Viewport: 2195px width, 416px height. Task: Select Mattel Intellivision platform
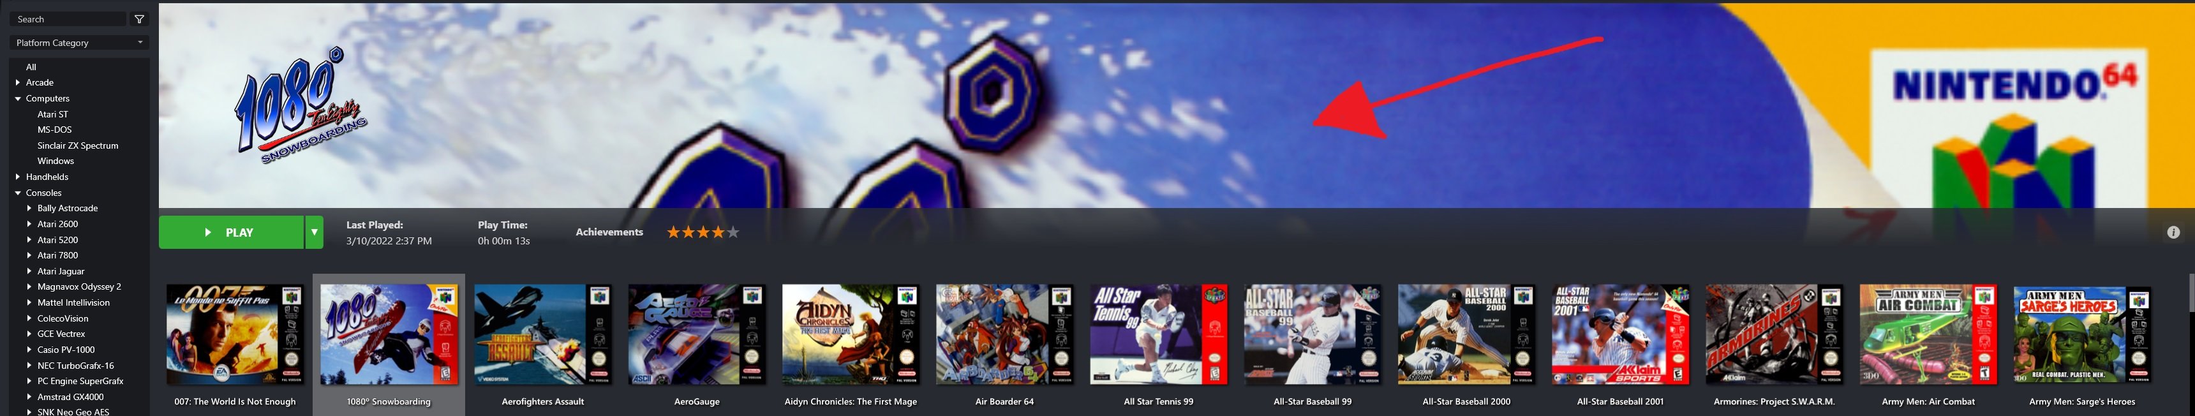pyautogui.click(x=73, y=302)
